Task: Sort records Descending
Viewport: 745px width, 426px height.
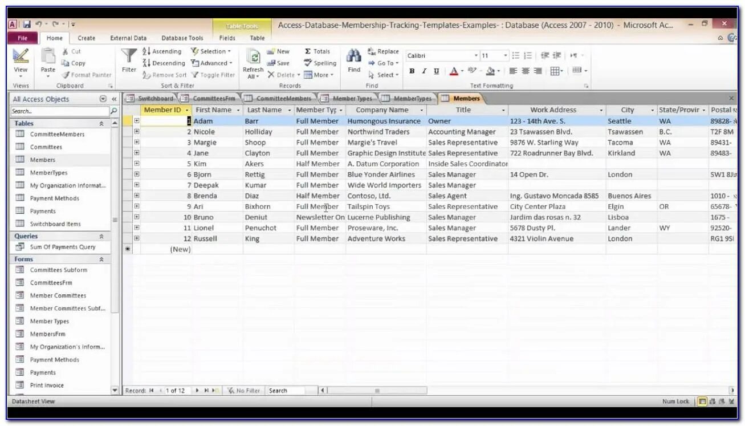Action: pos(164,63)
